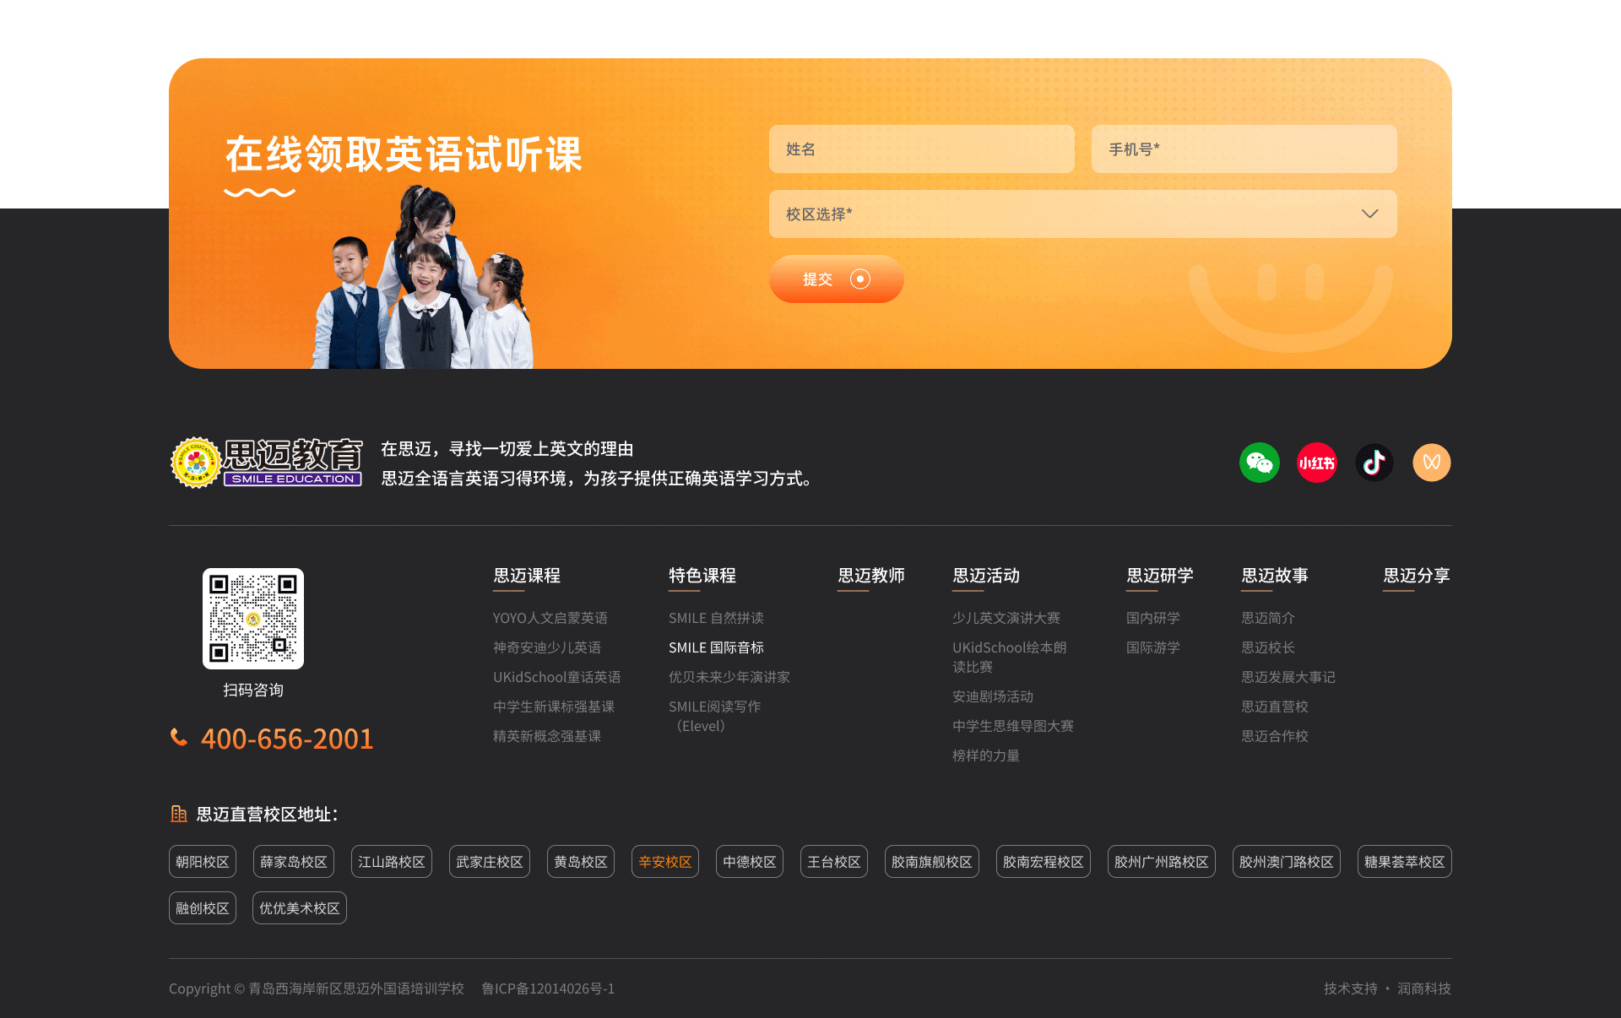This screenshot has width=1621, height=1018.
Task: Click the QR code image
Action: 253,619
